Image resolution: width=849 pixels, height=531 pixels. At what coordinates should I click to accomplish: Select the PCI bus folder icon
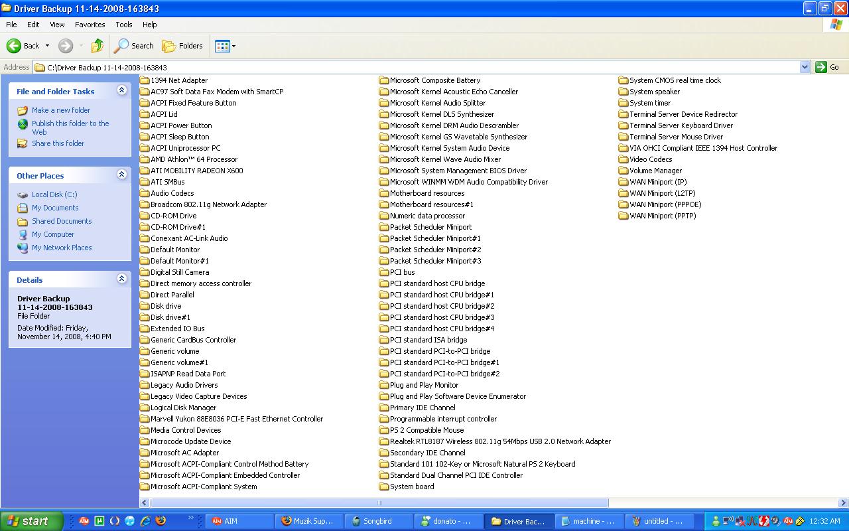[384, 272]
